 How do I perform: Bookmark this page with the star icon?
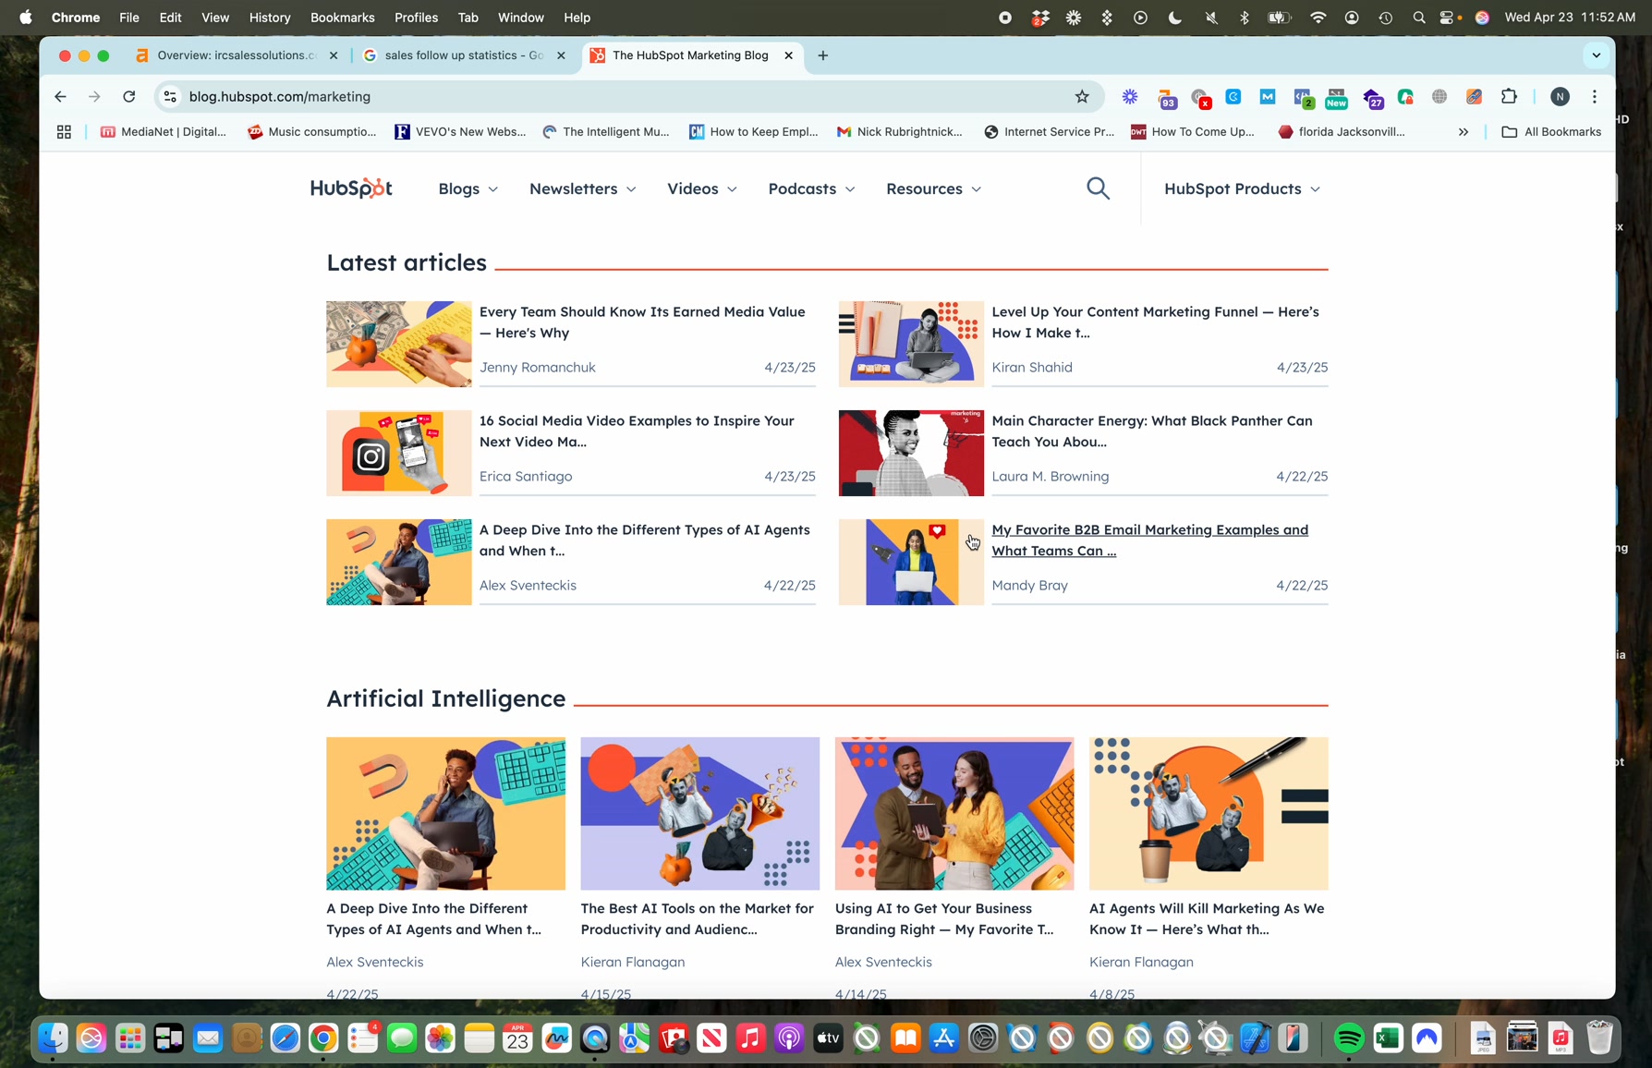point(1082,97)
